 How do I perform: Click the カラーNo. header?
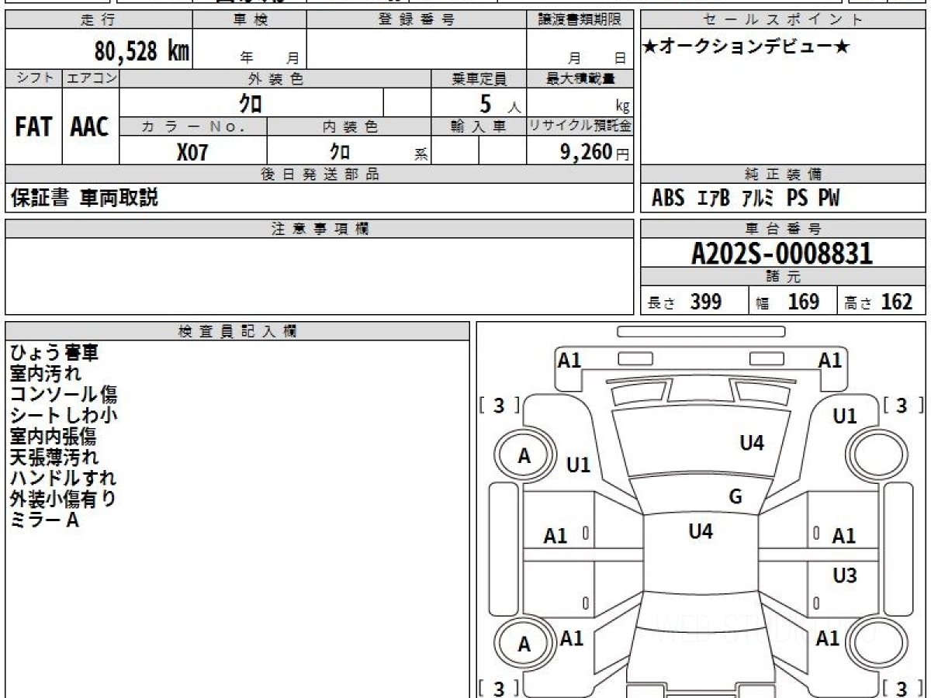193,126
